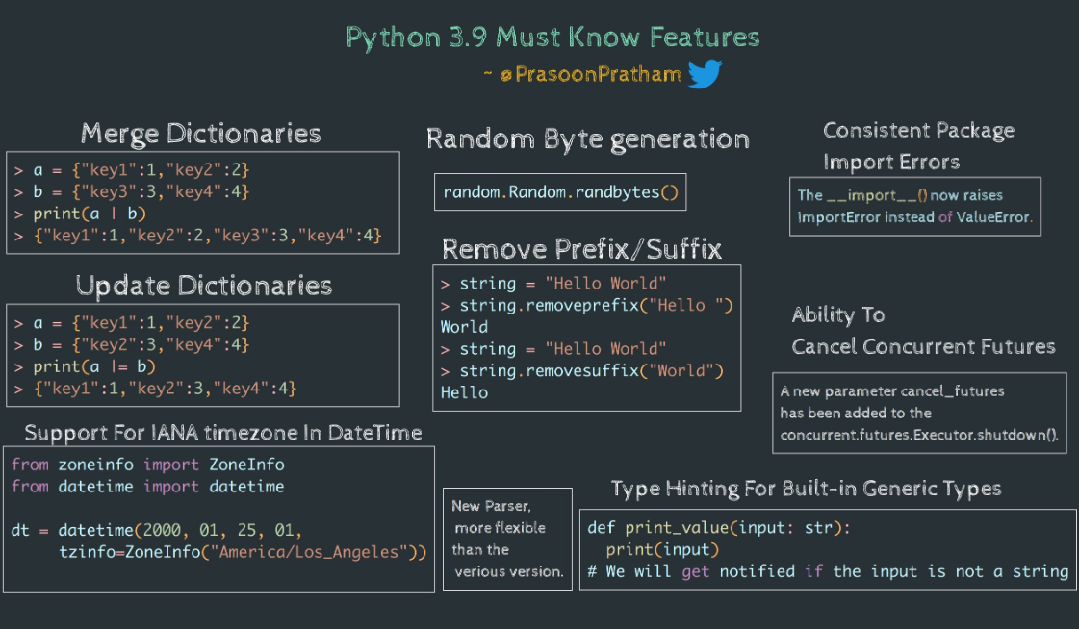
Task: Click the random.Random.randbytes() code box
Action: tap(560, 192)
